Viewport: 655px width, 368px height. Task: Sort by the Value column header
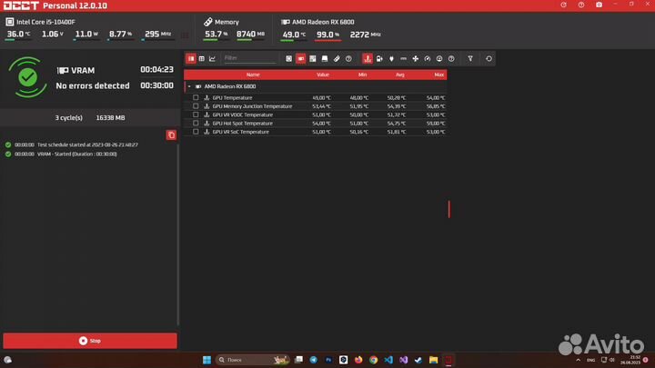[x=322, y=75]
